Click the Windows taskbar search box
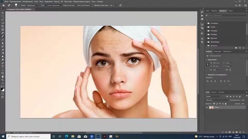The height and width of the screenshot is (139, 248). [x=28, y=136]
